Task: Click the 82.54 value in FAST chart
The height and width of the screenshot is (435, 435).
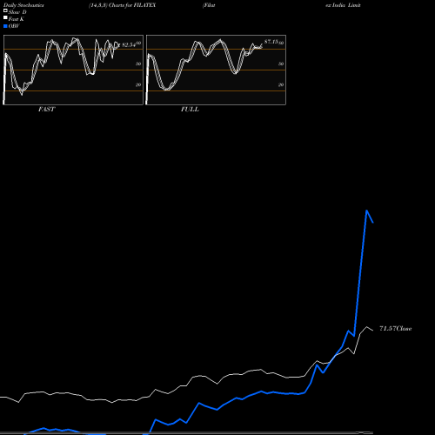Action: pyautogui.click(x=129, y=45)
